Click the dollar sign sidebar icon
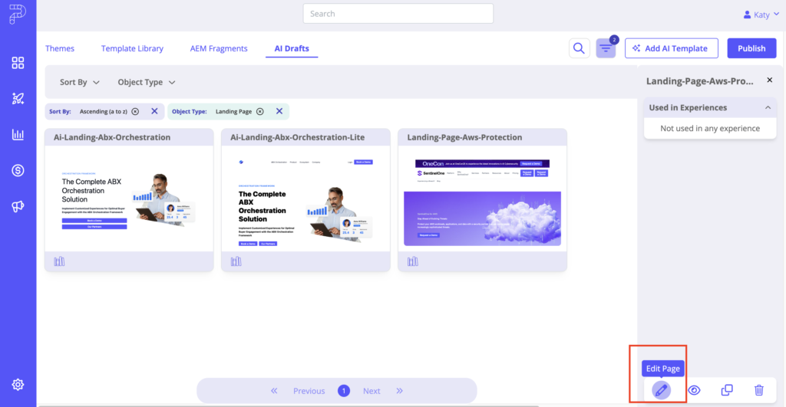 pos(18,171)
